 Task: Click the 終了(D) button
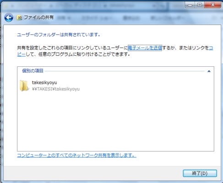click(200, 173)
